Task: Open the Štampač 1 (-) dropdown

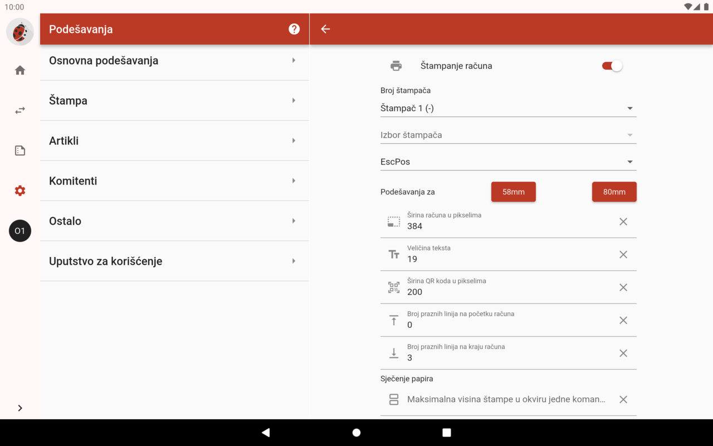Action: 508,108
